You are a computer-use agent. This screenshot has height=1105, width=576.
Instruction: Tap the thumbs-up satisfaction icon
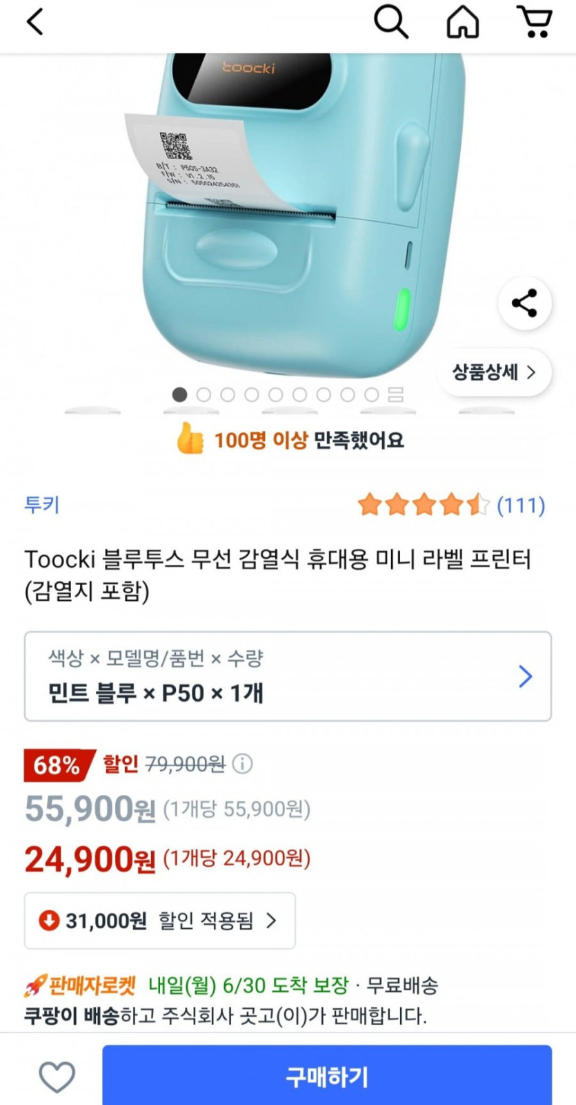[x=190, y=439]
